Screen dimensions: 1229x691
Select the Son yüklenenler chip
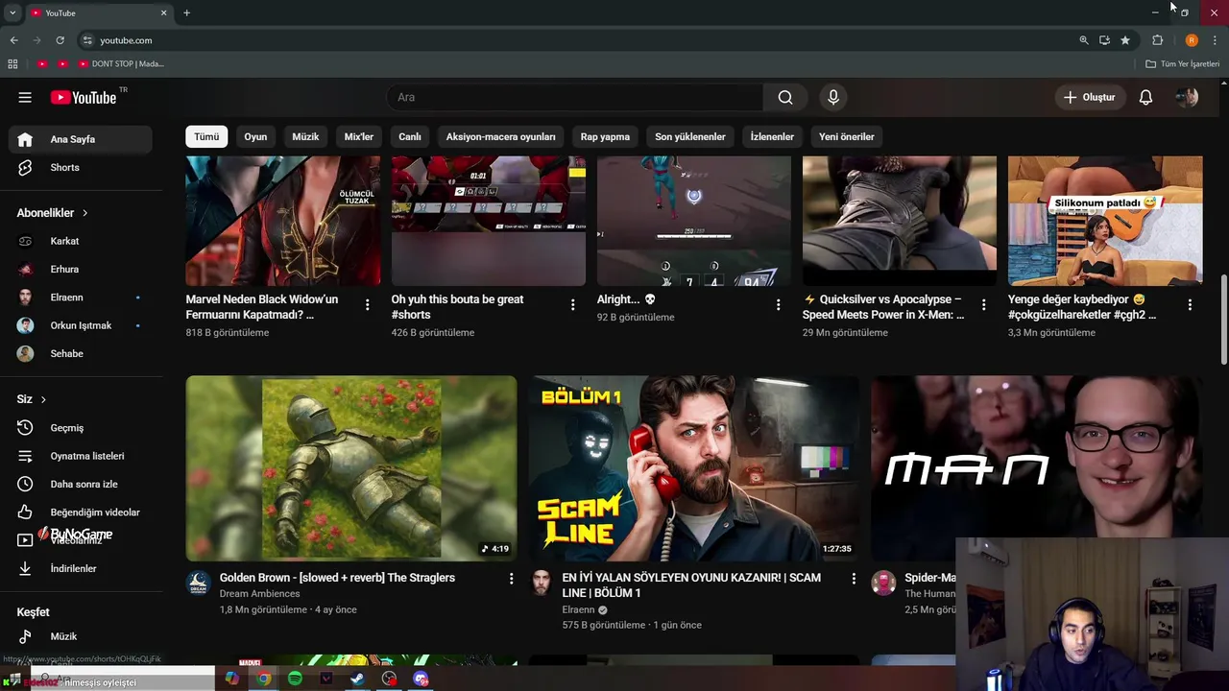[x=690, y=136]
